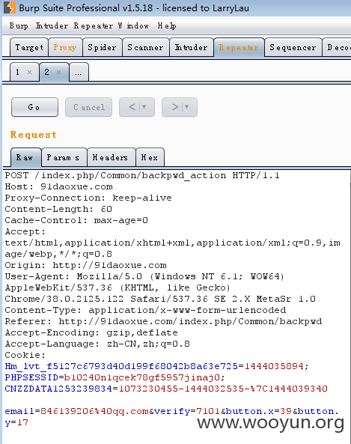351x444 pixels.
Task: Open new Repeater tab with ellipsis tab
Action: point(79,73)
